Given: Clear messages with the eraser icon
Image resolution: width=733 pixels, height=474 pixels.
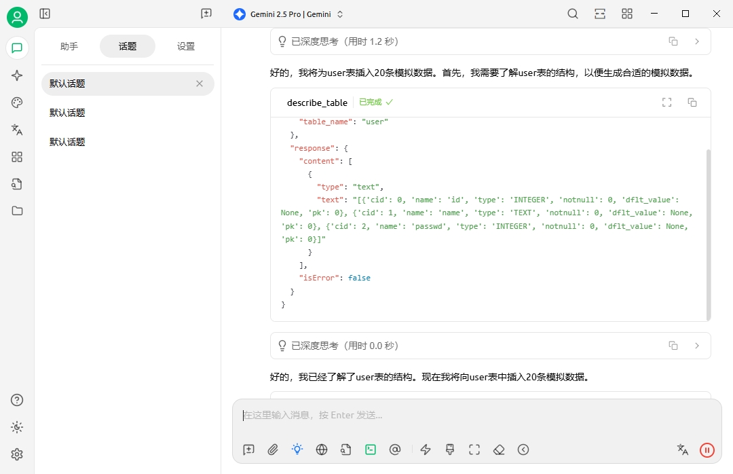Looking at the screenshot, I should [499, 450].
